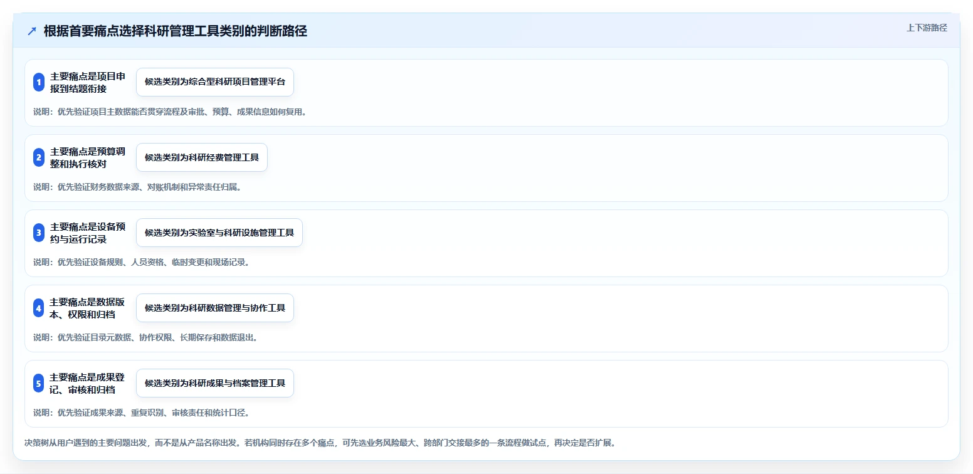Click step number 5 badge
973x474 pixels.
[39, 383]
